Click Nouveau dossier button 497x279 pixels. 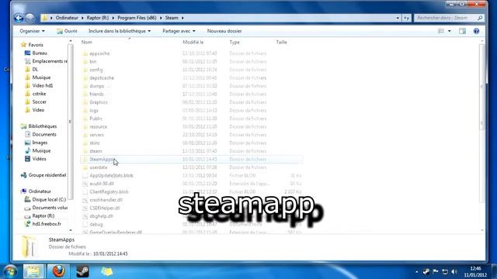click(x=224, y=31)
